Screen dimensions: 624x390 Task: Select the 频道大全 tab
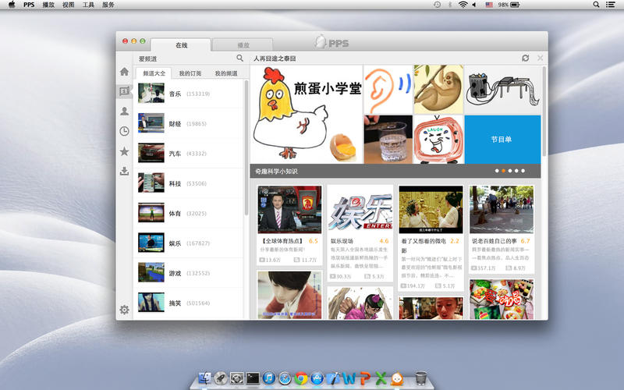tap(154, 73)
